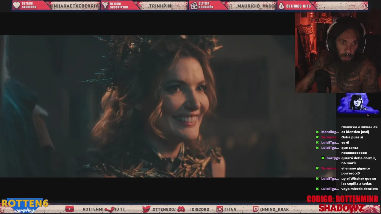381x214 pixels.
Task: Click chat message 'el enano gigante porrero xD'
Action: [356, 171]
